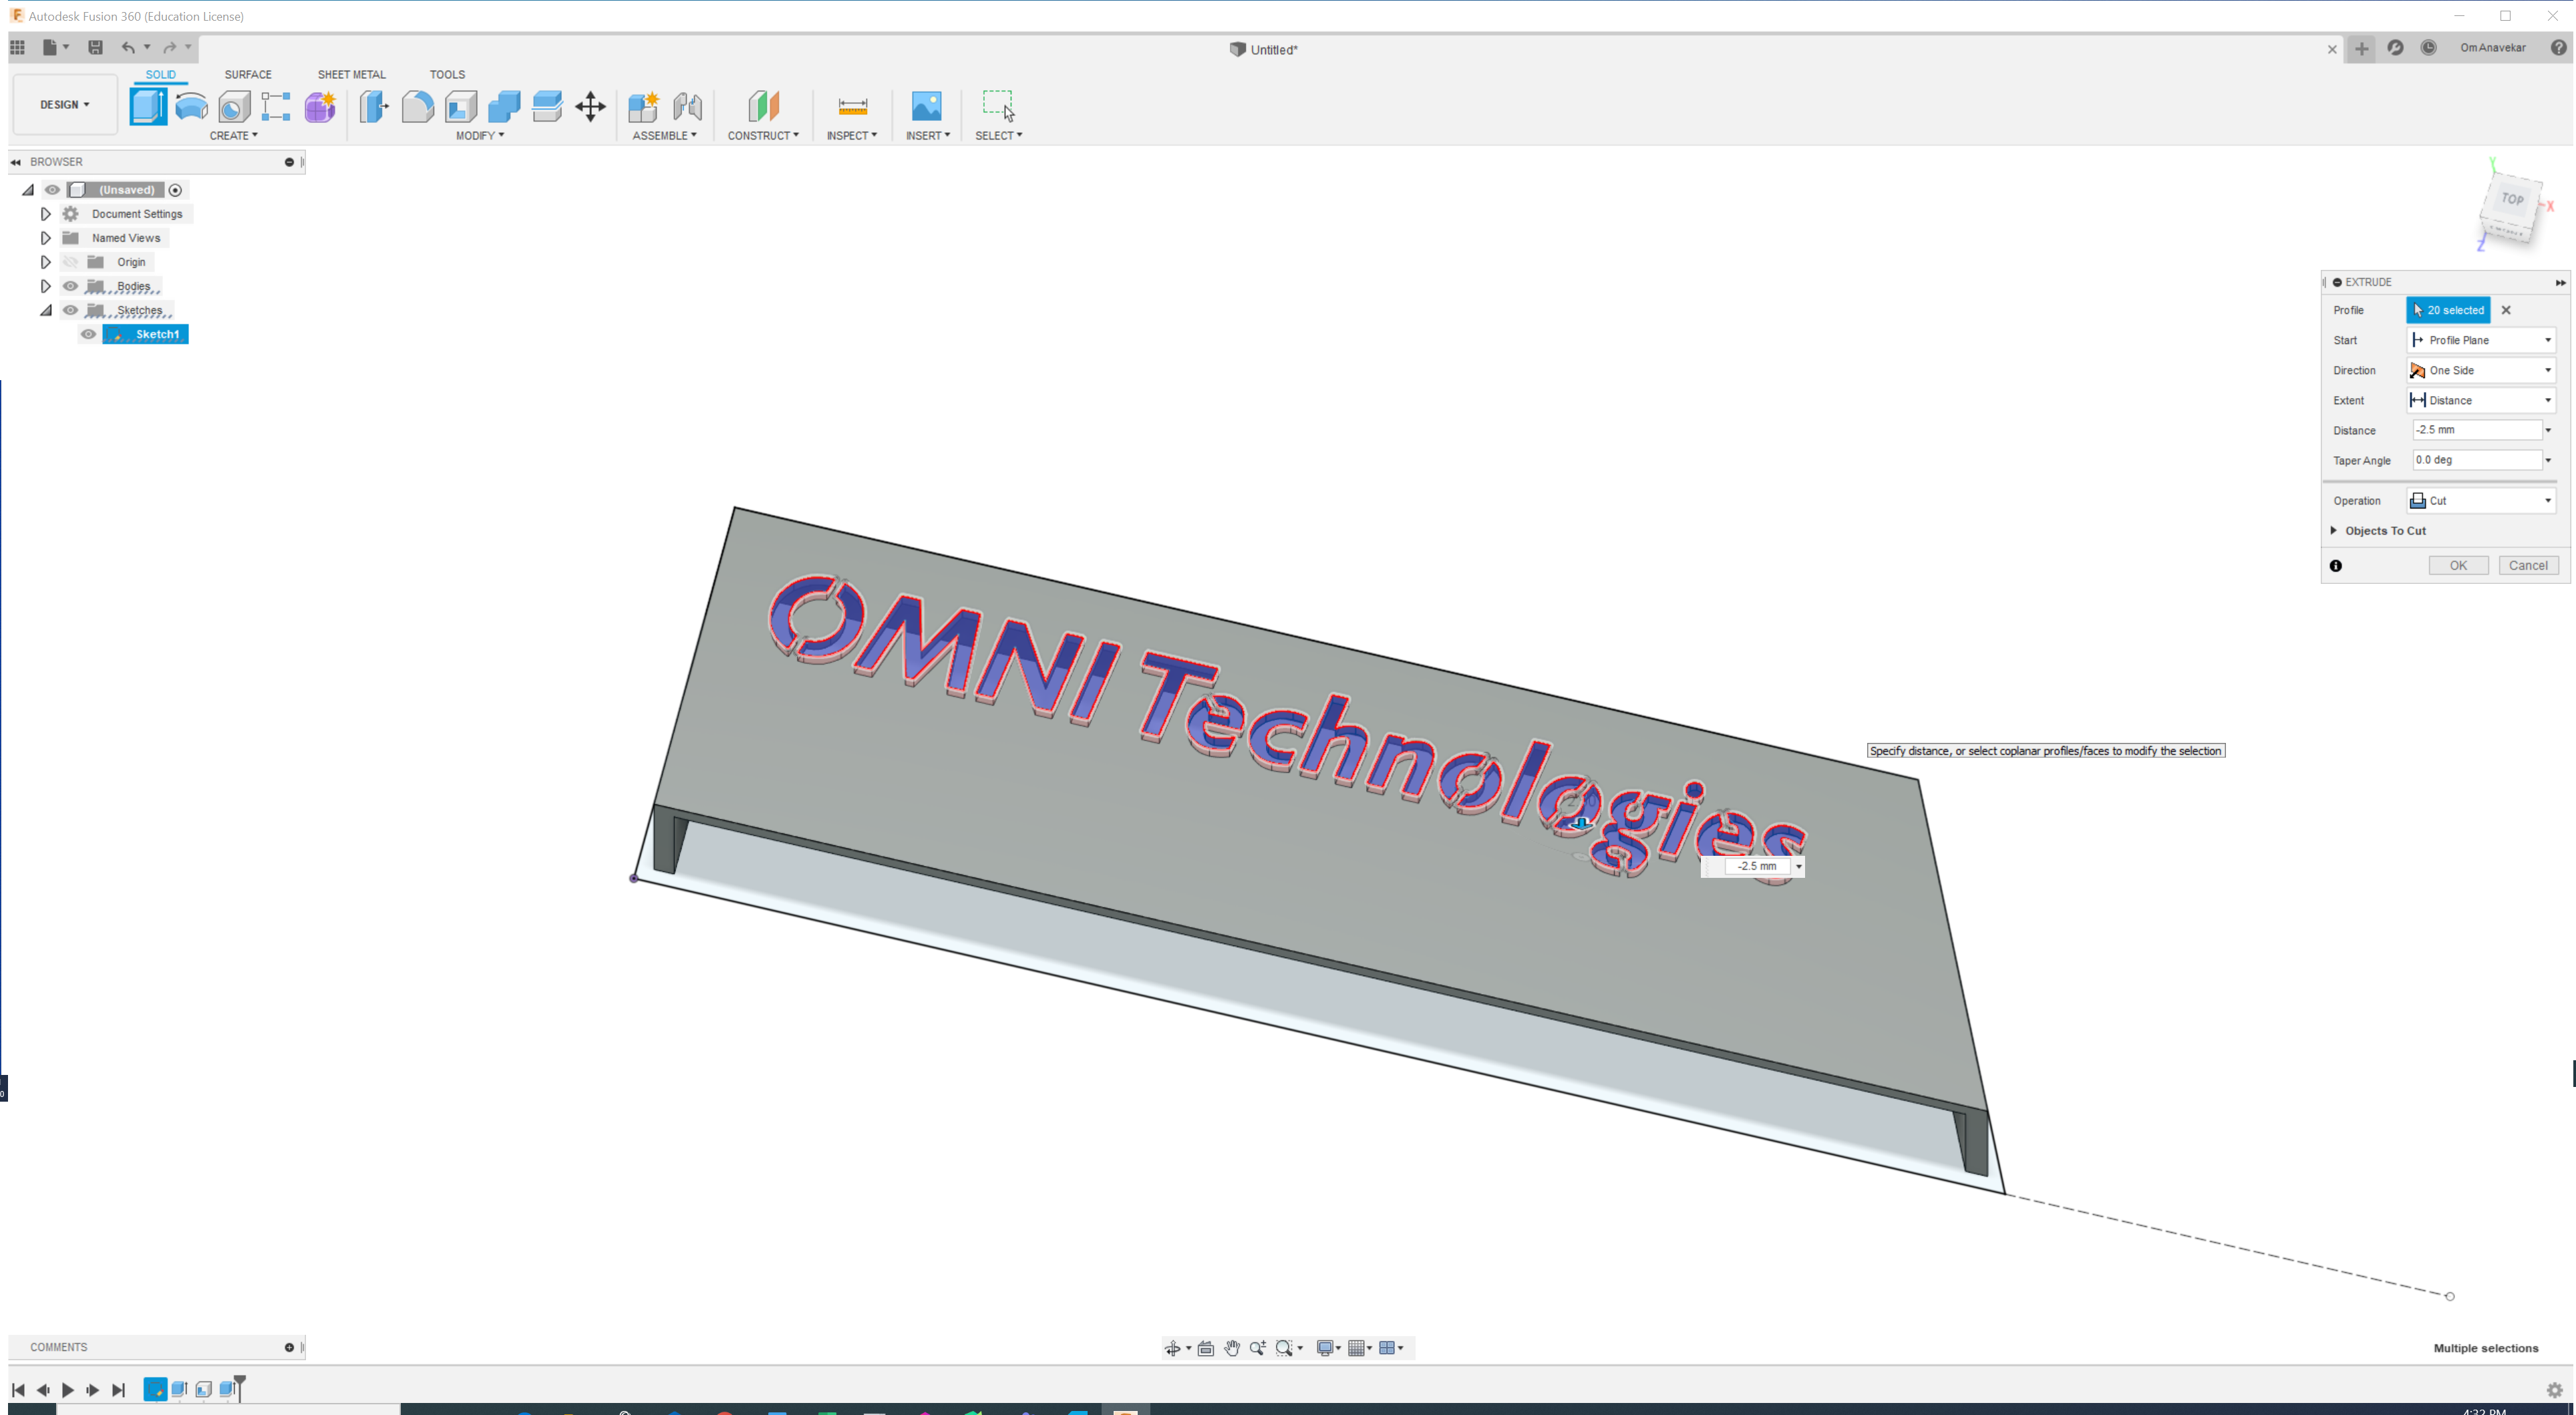Open the SHEET METAL tab
2576x1415 pixels.
(x=351, y=75)
